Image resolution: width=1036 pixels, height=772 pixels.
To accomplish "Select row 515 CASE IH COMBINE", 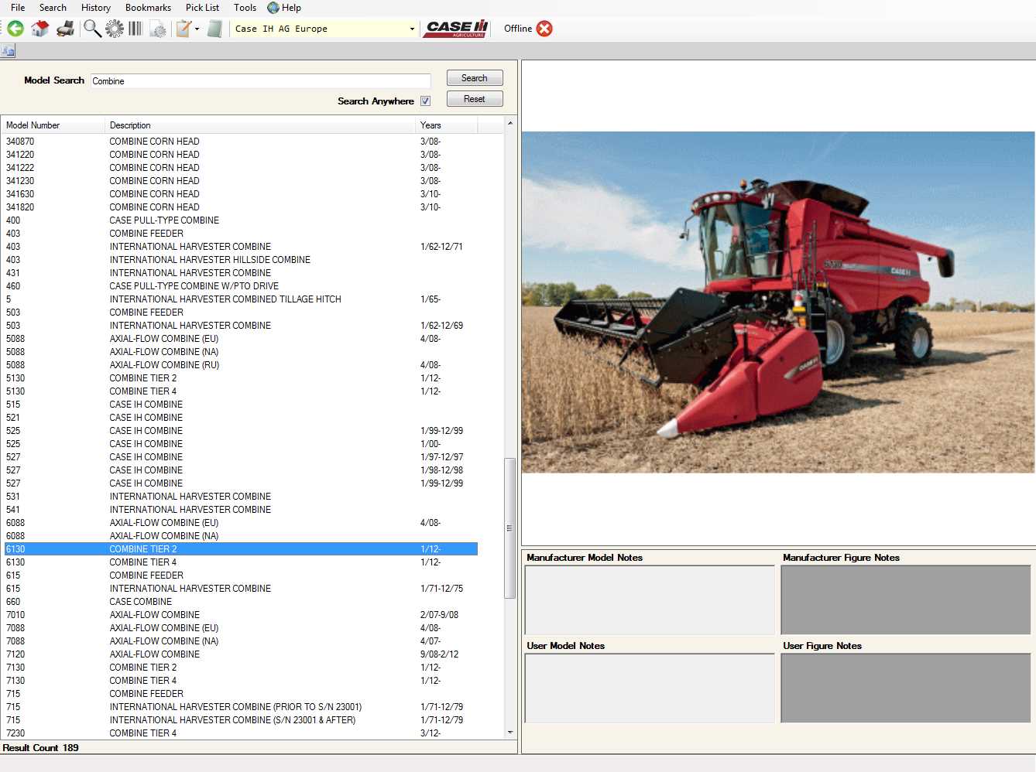I will pos(240,405).
